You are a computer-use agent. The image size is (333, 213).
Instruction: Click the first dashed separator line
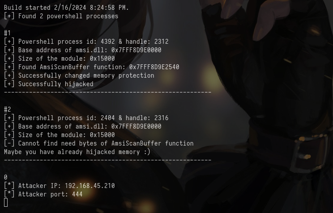tap(107, 92)
